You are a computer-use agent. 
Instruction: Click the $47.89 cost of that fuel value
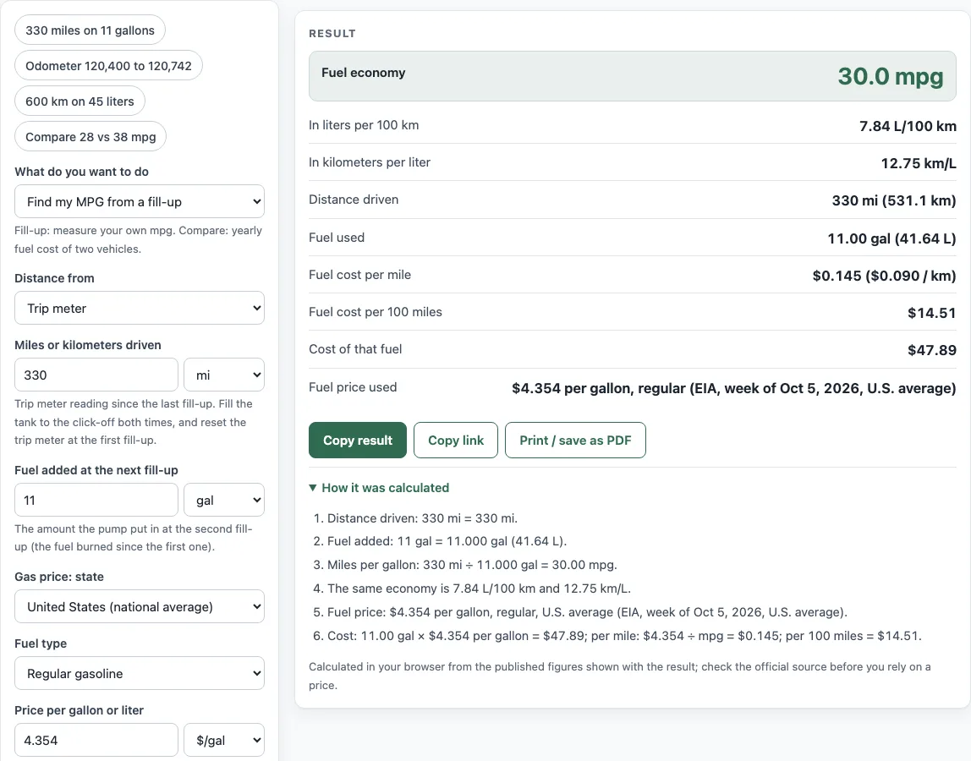932,350
